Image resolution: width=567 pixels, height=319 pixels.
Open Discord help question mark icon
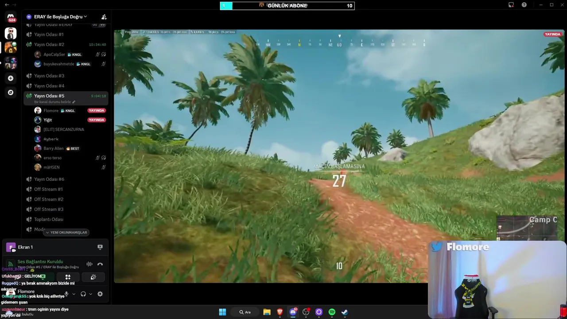[x=524, y=5]
